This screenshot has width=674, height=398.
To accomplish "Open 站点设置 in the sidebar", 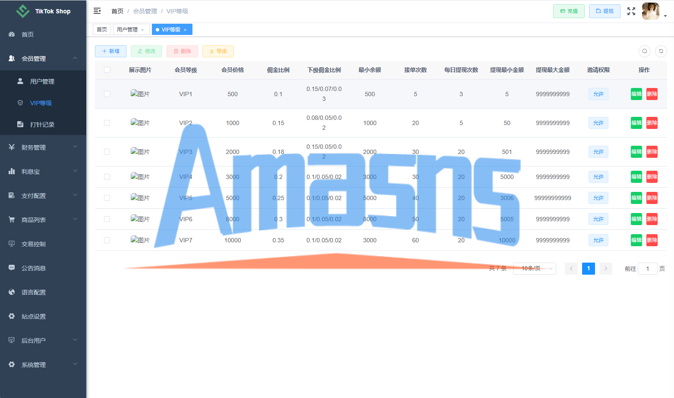I will click(43, 316).
